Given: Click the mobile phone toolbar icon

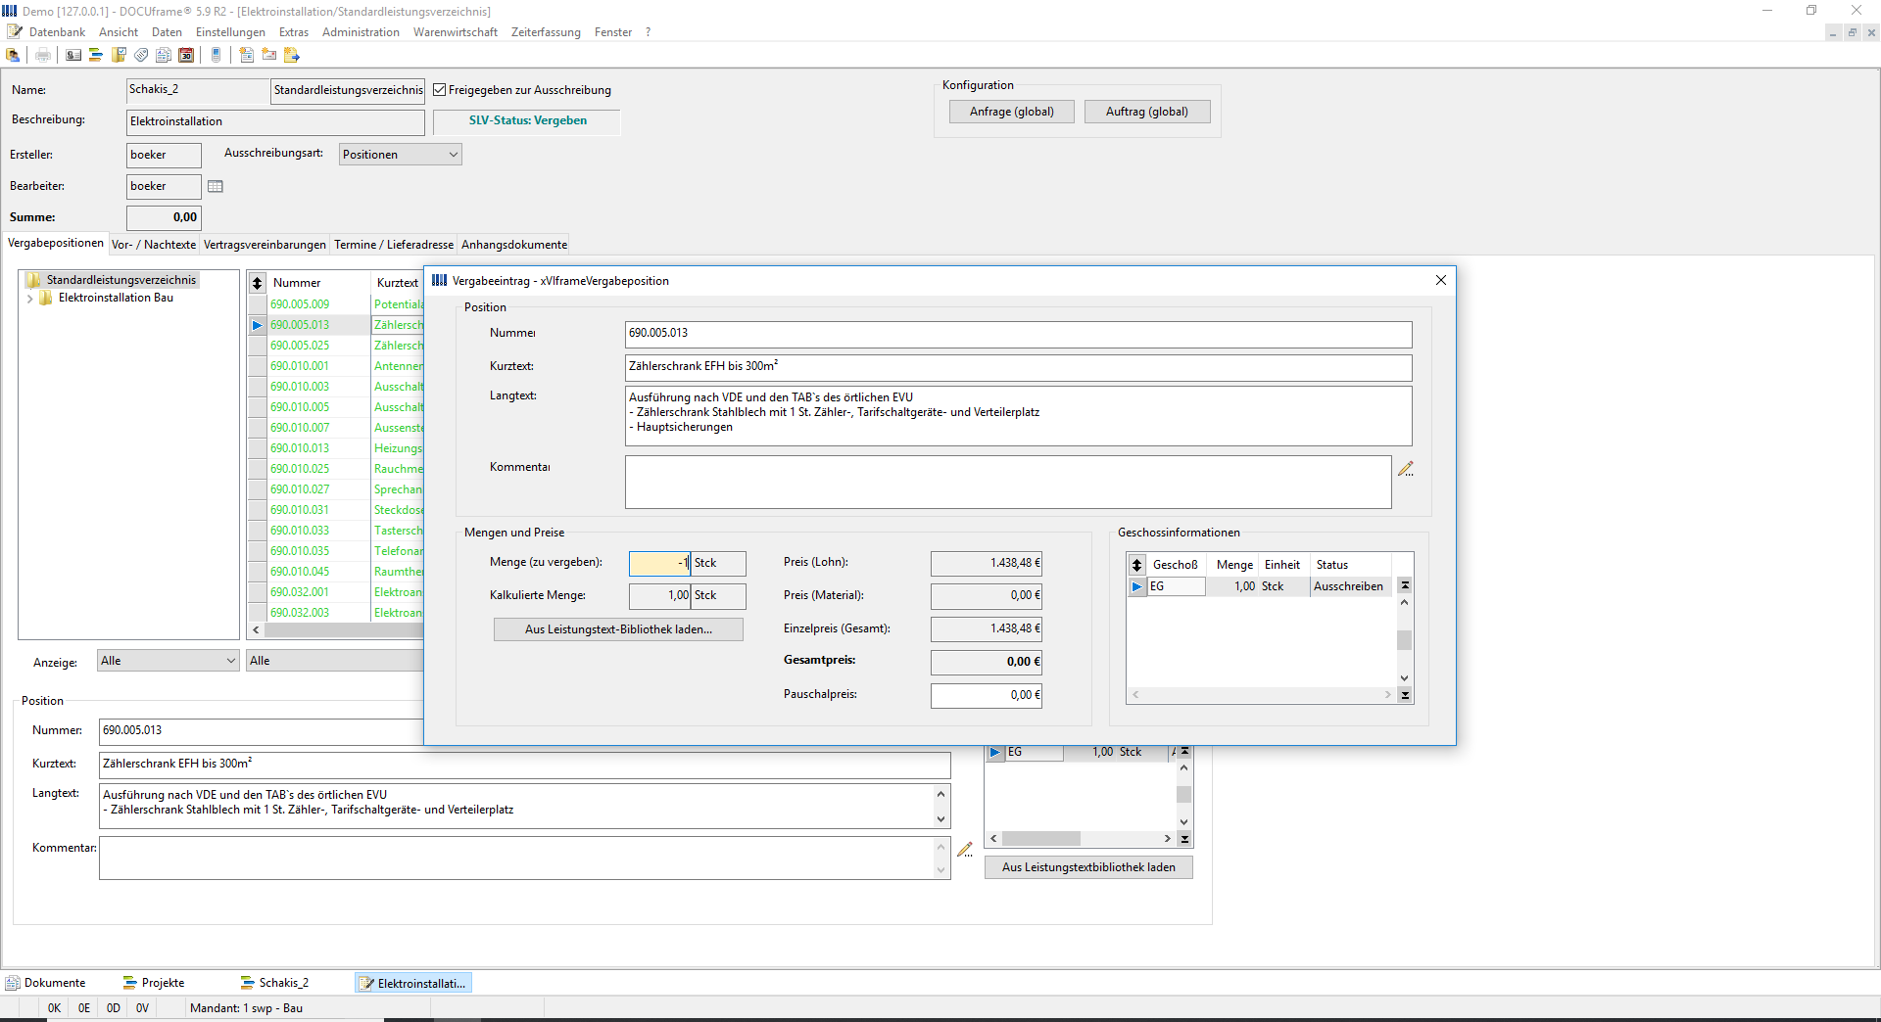Looking at the screenshot, I should click(x=216, y=55).
